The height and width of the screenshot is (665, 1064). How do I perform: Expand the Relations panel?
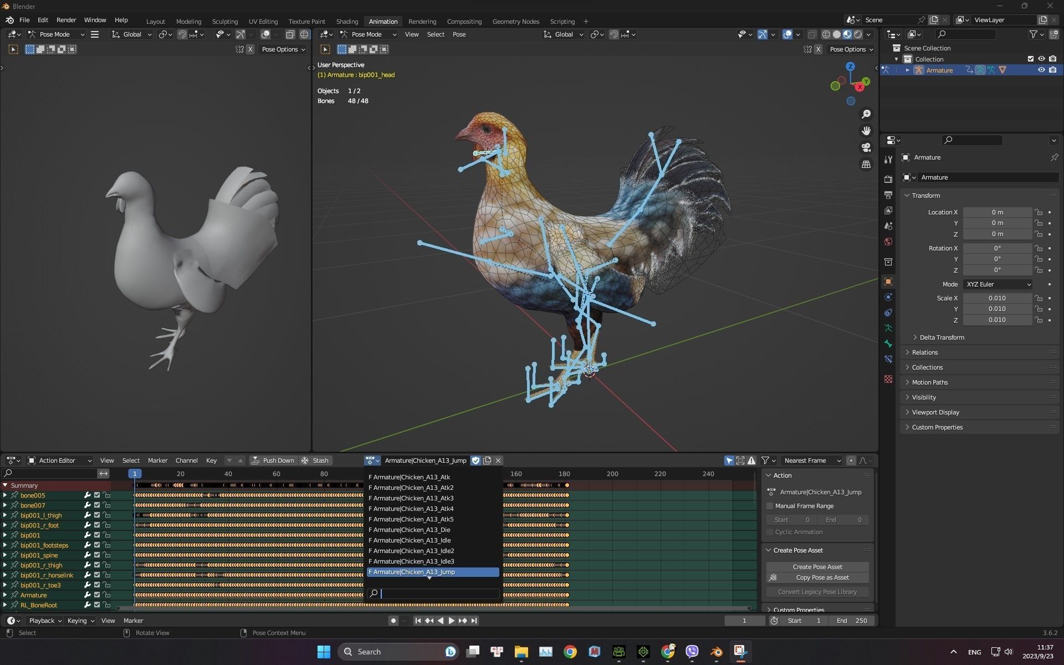[924, 352]
